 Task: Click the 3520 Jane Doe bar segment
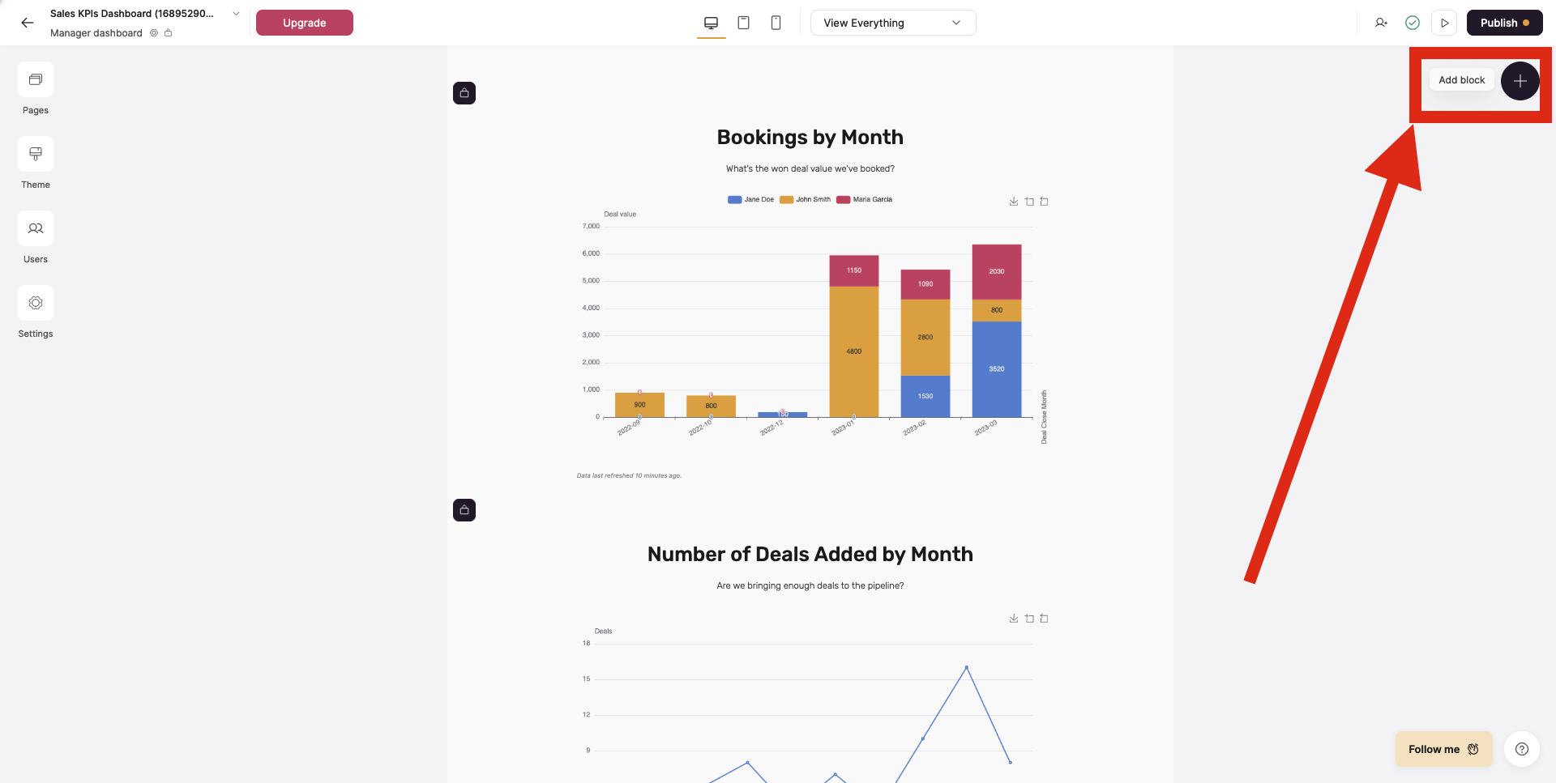click(997, 369)
